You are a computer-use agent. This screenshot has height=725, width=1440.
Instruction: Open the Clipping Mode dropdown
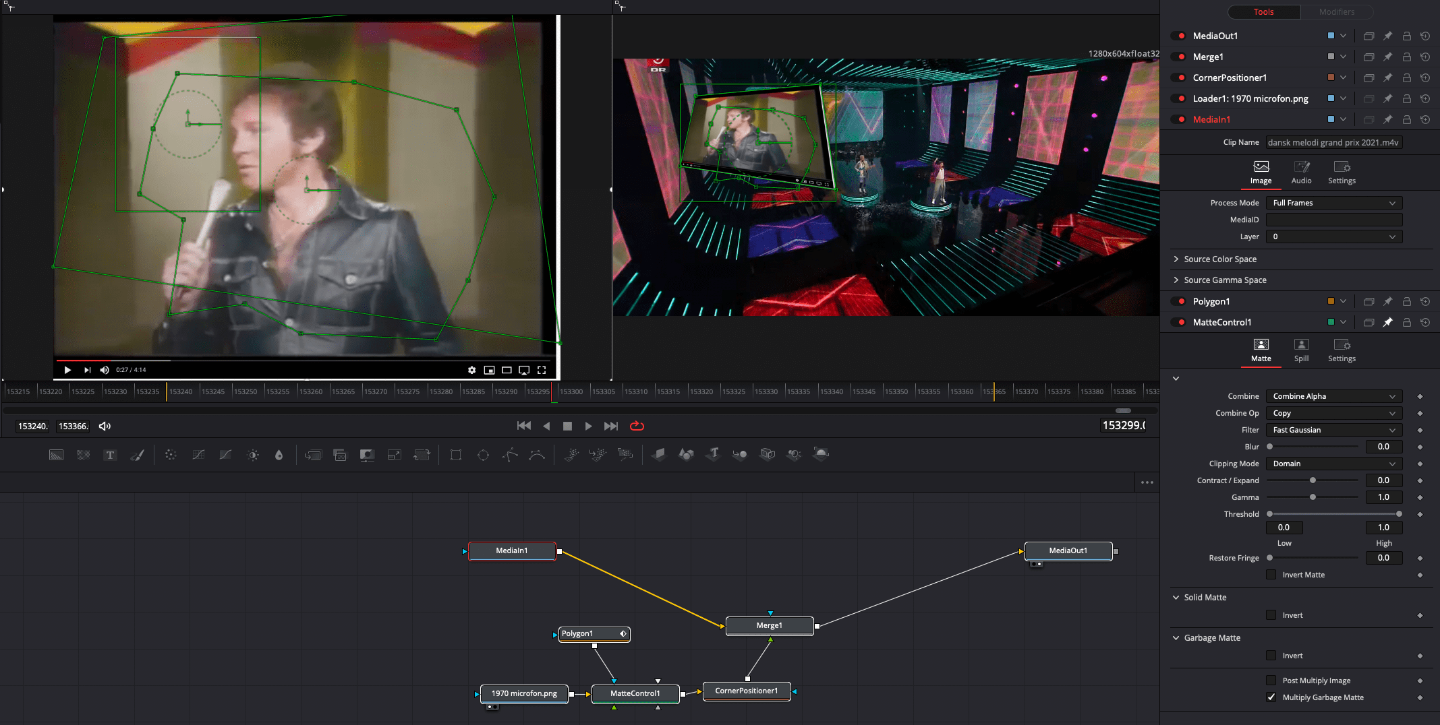1333,464
